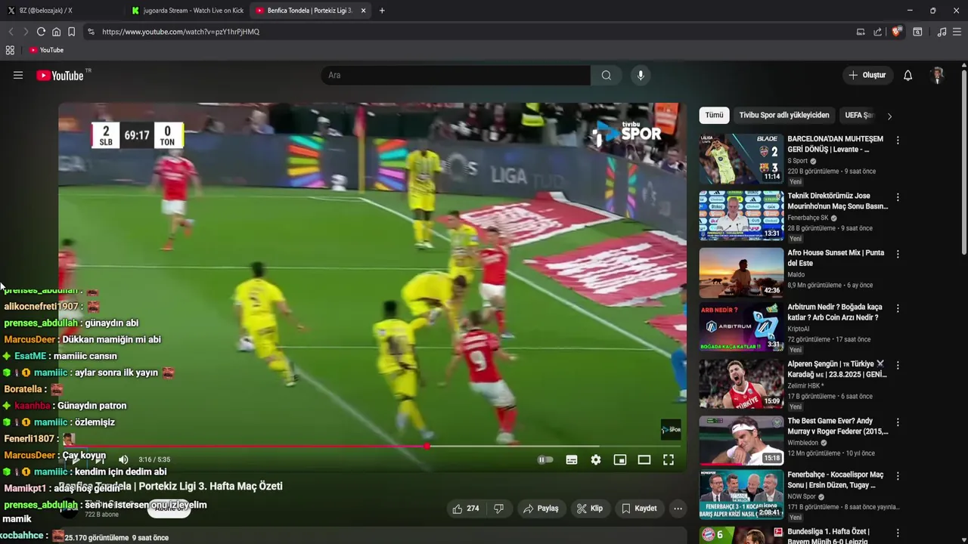
Task: Open options menu for Fenerbahçe - Kocaelispor video
Action: [x=898, y=476]
